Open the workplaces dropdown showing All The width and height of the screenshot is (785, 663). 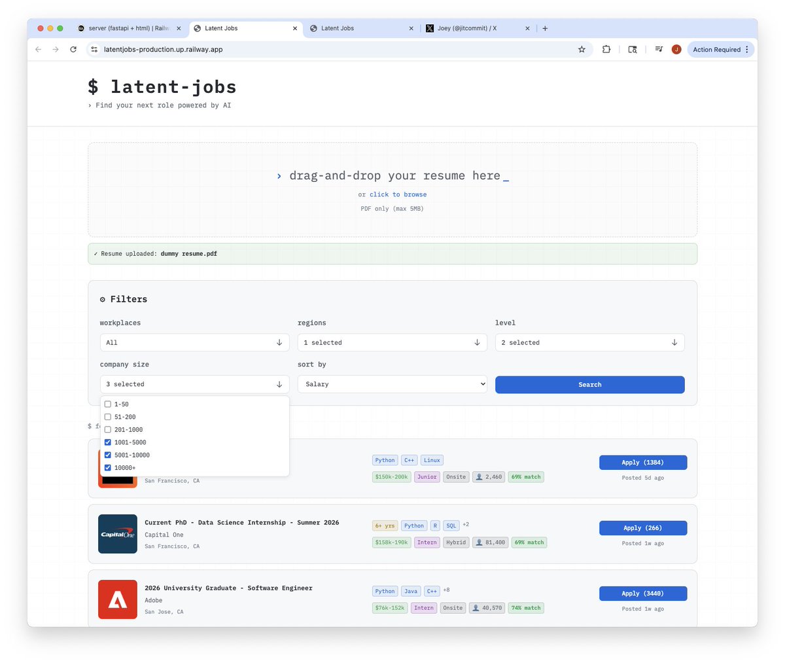click(194, 342)
